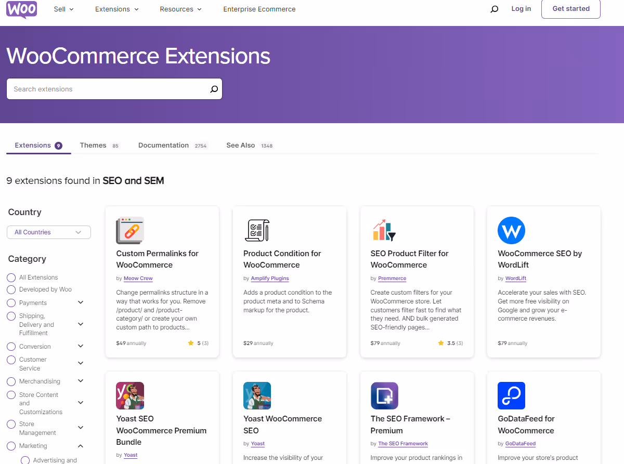Click the Yoast WooCommerce SEO thumbnail icon
The width and height of the screenshot is (624, 464).
(257, 395)
